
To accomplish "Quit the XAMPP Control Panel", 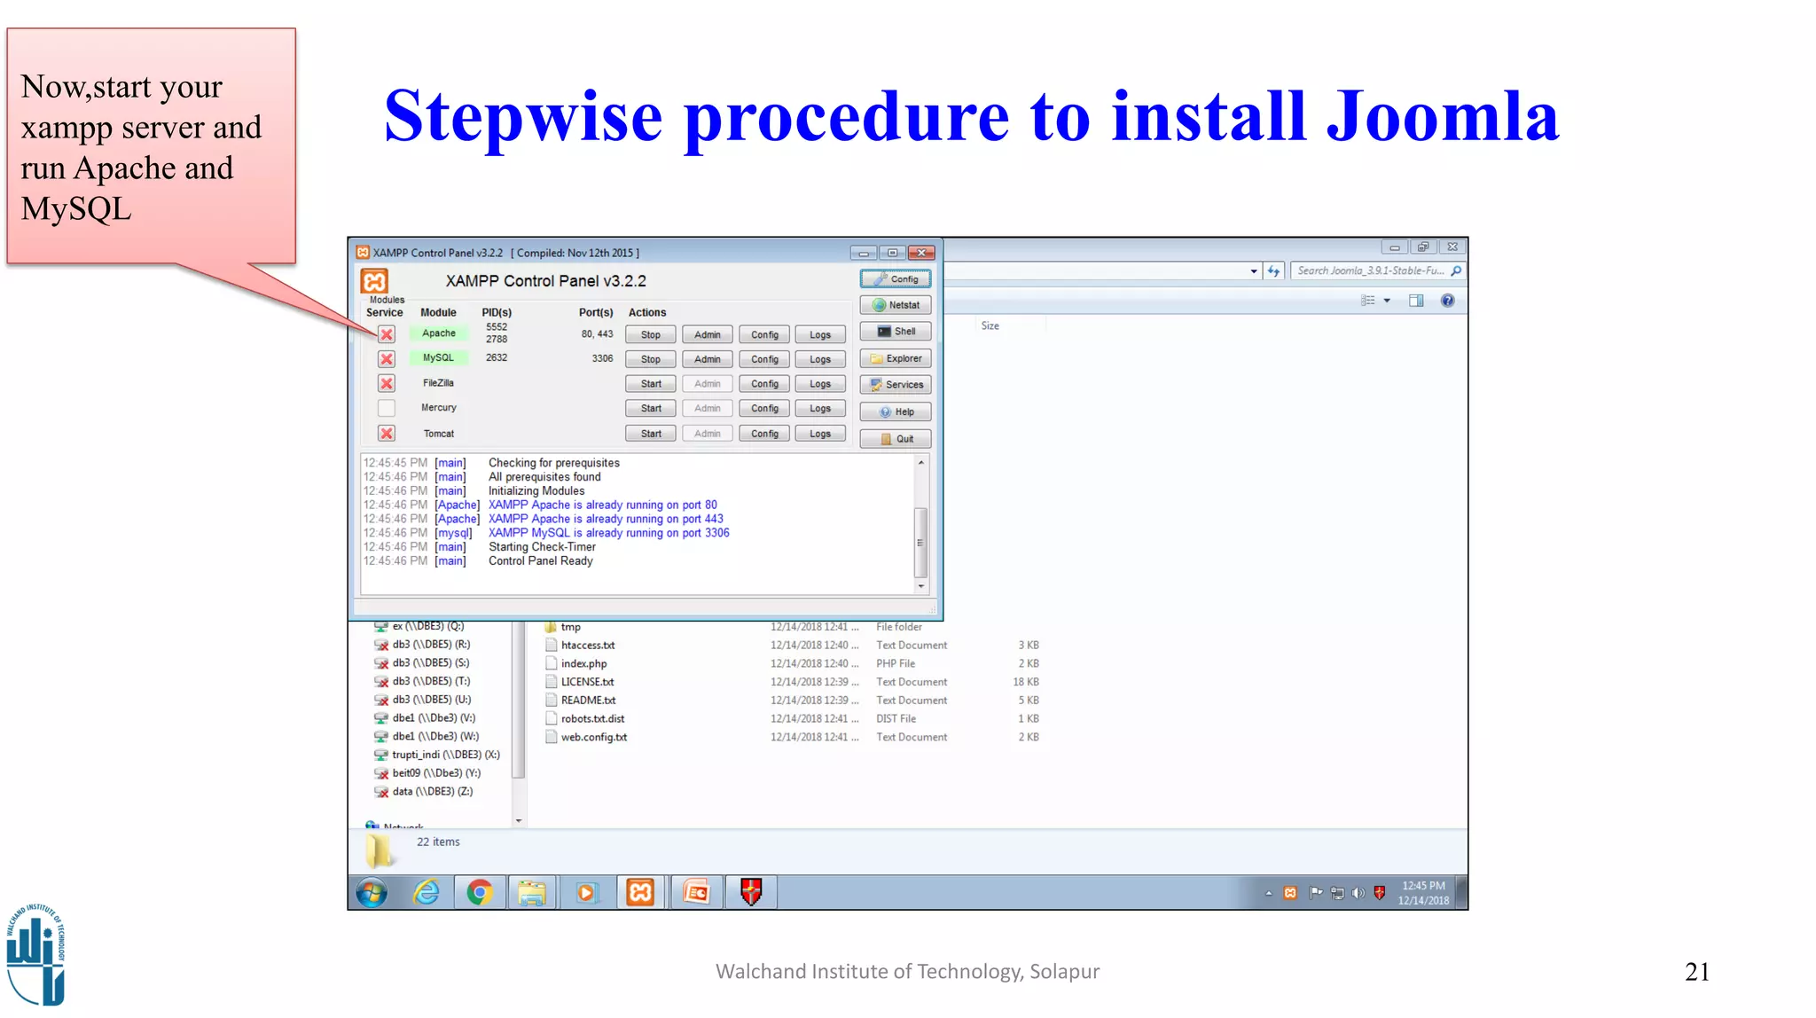I will coord(895,439).
